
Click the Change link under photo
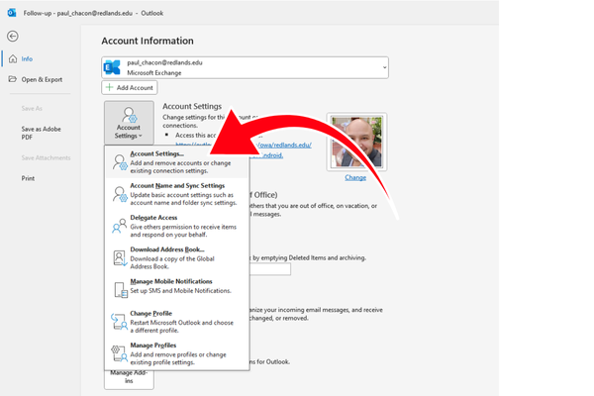[355, 177]
